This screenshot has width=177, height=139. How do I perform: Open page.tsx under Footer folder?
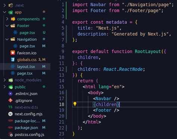27,33
